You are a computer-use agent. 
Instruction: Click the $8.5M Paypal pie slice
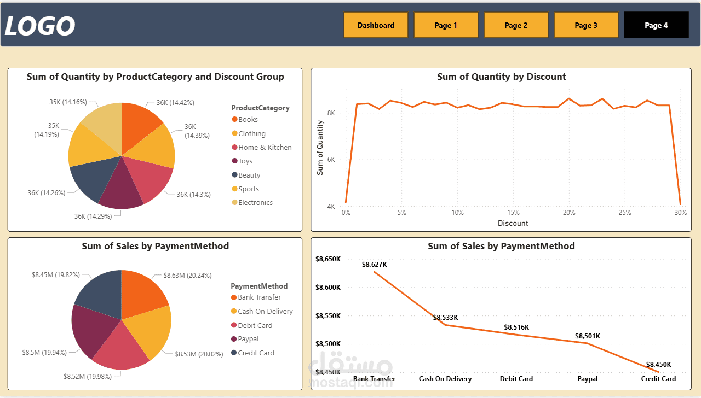click(91, 330)
